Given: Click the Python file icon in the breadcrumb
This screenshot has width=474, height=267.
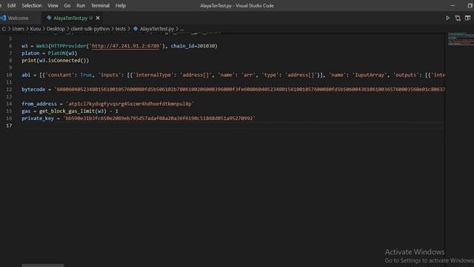Looking at the screenshot, I should pyautogui.click(x=136, y=29).
